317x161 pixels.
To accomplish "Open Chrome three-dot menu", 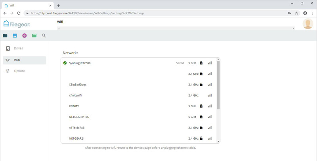I will tap(312, 13).
